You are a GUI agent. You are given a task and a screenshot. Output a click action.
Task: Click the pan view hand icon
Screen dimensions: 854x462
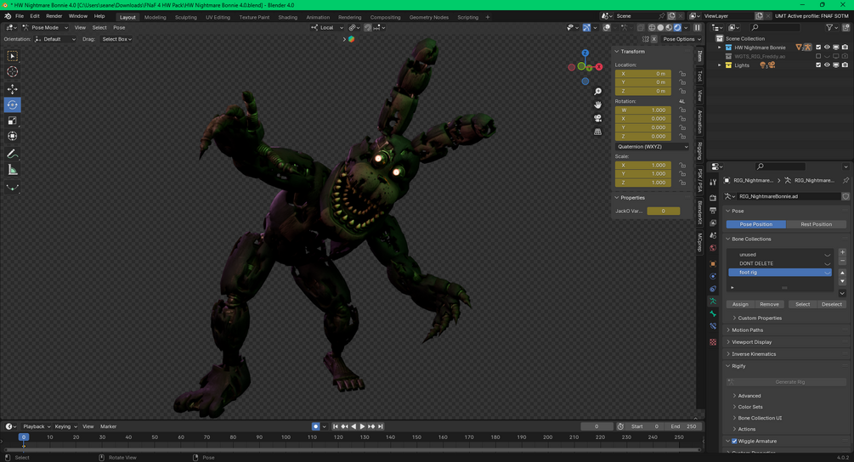click(598, 104)
